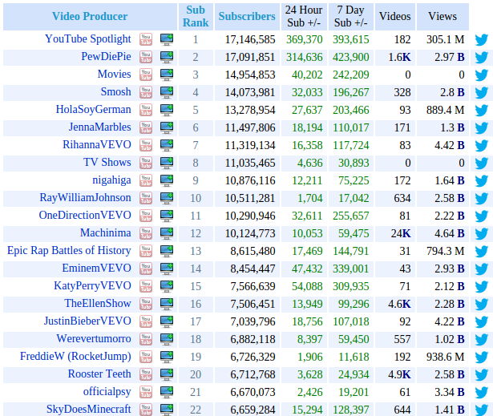Open YouTube icon next to PewDiePie
This screenshot has height=416, width=493.
(146, 57)
